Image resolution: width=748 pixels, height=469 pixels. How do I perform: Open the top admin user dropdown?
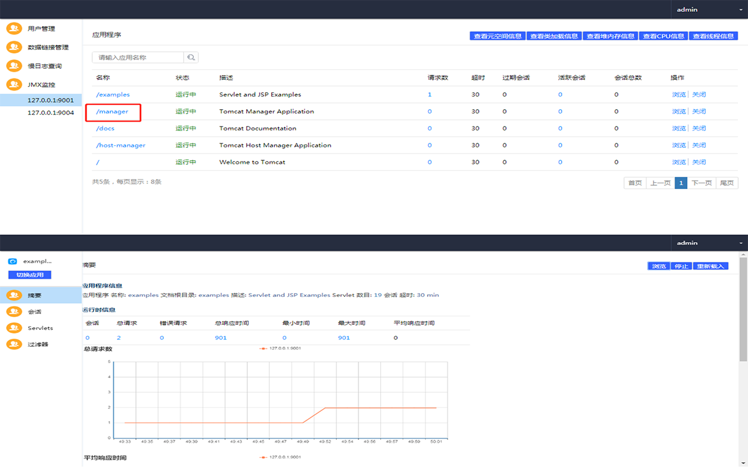(708, 9)
